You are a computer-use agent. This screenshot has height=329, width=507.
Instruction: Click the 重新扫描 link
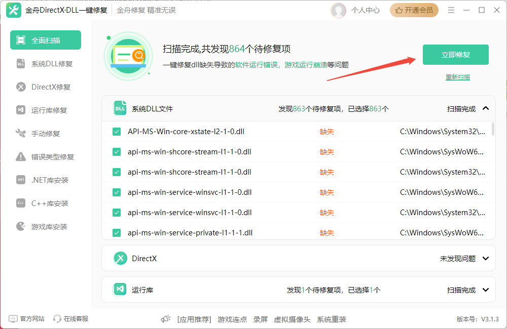457,77
